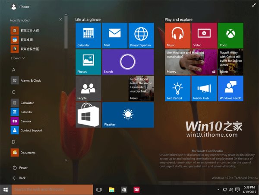Open the notifications action center icon
The image size is (259, 195).
(237, 189)
